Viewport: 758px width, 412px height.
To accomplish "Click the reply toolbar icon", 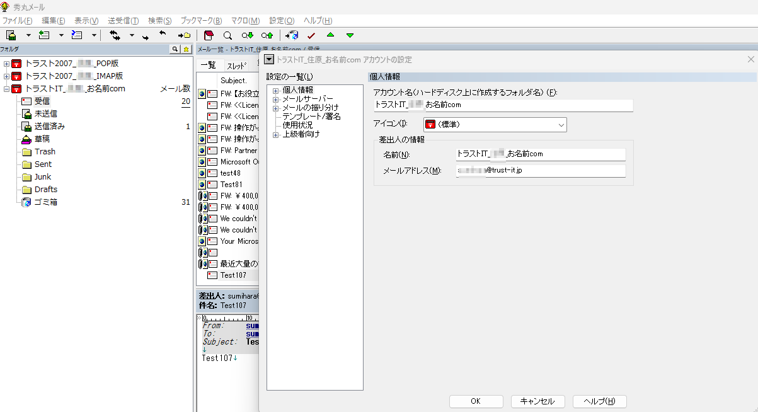I will [44, 35].
